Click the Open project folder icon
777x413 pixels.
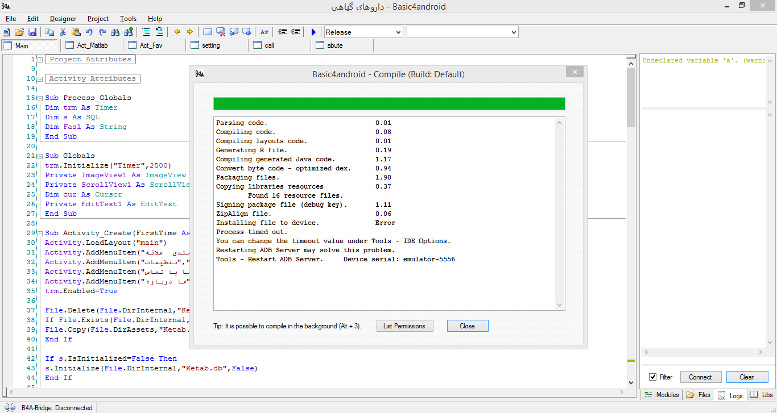19,32
